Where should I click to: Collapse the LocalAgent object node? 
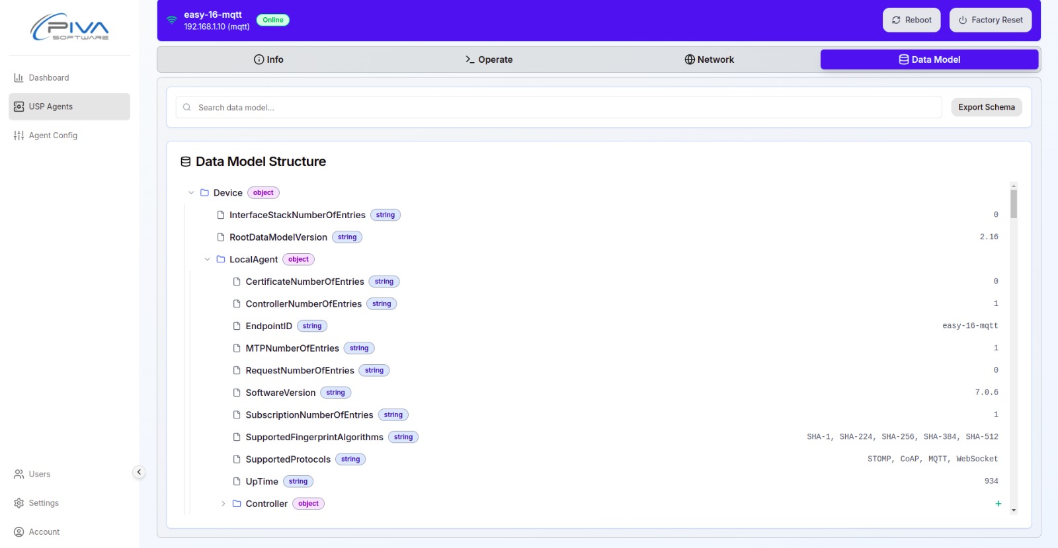click(x=207, y=260)
